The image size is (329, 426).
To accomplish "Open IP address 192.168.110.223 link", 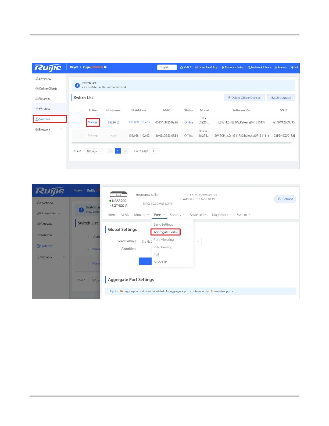I will tap(139, 122).
